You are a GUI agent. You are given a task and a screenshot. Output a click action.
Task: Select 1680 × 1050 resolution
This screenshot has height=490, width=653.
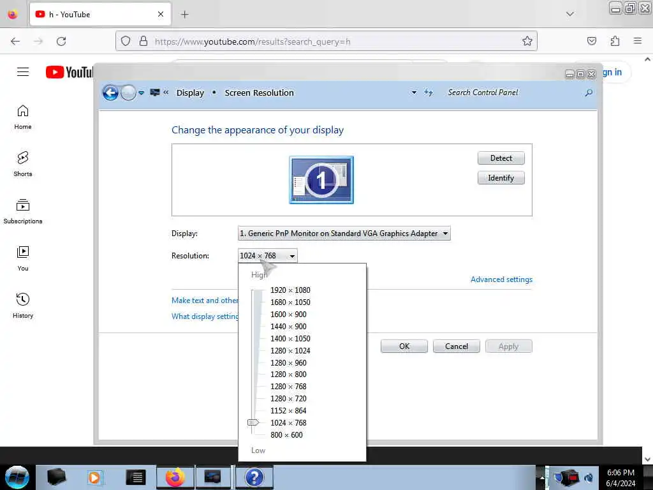[290, 302]
